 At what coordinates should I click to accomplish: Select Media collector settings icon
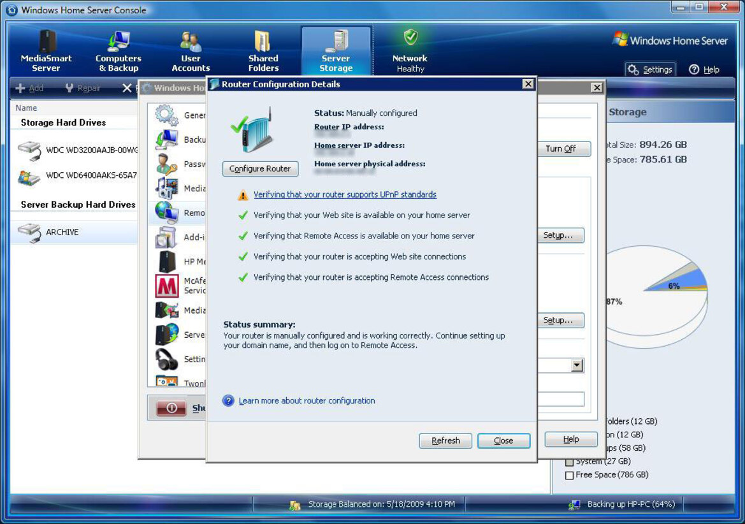(x=166, y=310)
